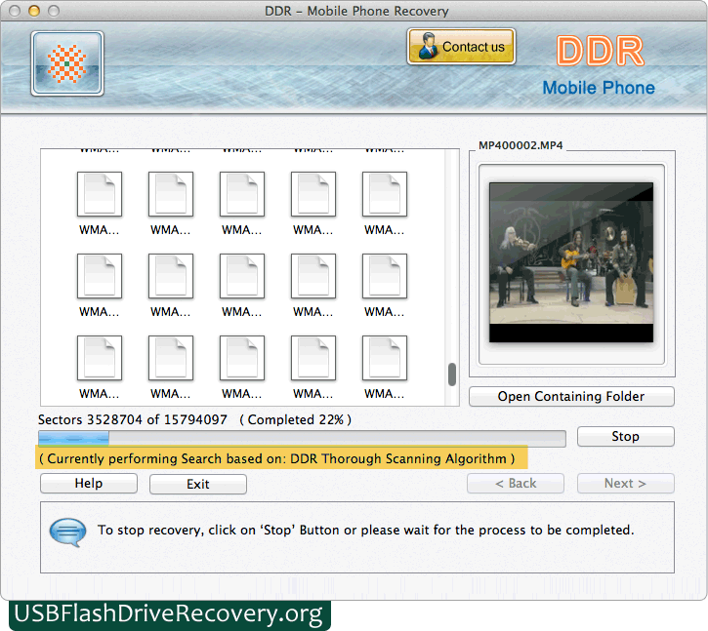Go to the previous step with Back
708x631 pixels.
coord(516,483)
